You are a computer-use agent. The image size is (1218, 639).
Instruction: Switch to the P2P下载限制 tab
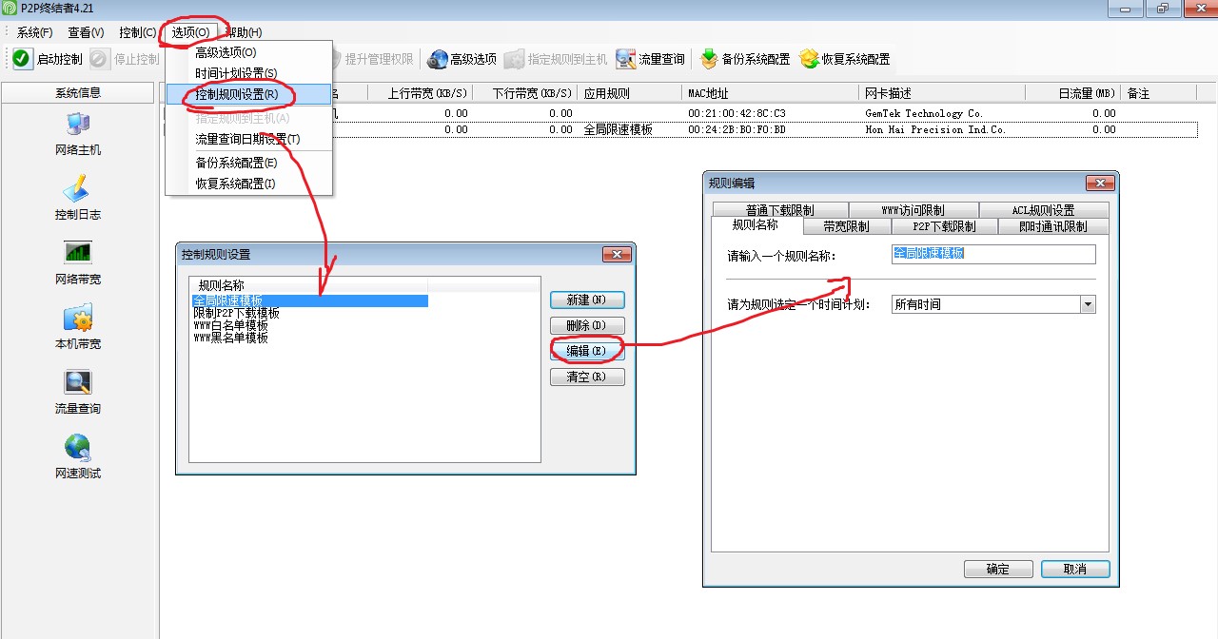pos(944,226)
